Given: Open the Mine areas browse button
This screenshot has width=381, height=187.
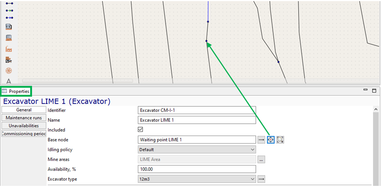Looking at the screenshot, I should pos(261,159).
